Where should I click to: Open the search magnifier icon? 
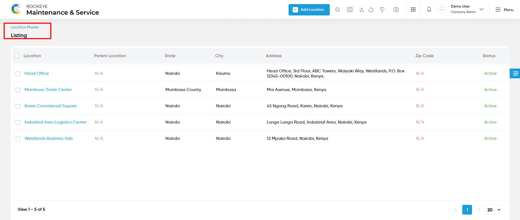338,10
